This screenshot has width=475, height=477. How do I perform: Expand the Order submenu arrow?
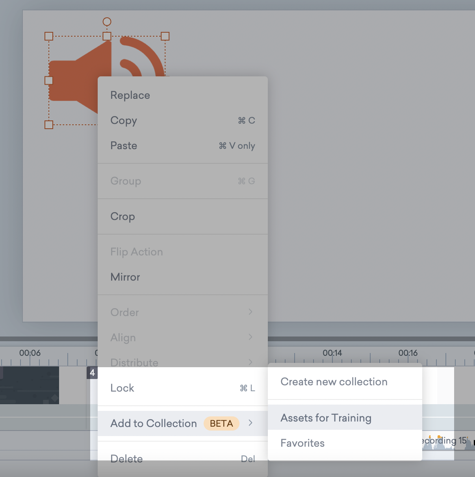coord(250,312)
